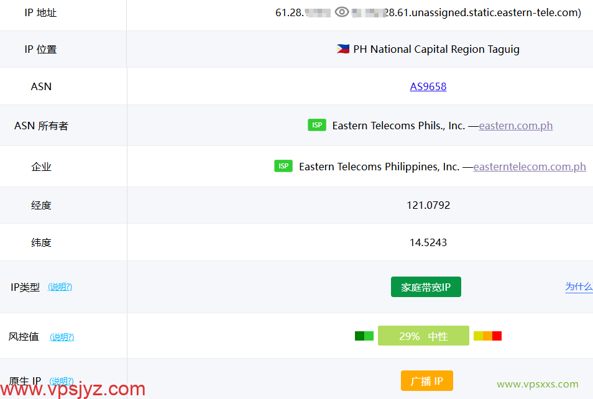The height and width of the screenshot is (399, 593).
Task: Click the orange 广播 IP badge
Action: coord(427,380)
